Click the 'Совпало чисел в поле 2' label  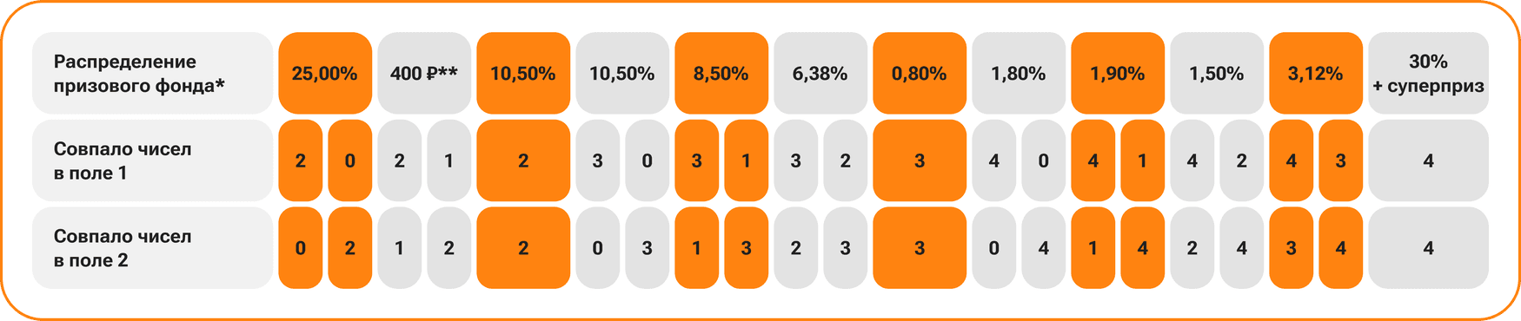153,248
